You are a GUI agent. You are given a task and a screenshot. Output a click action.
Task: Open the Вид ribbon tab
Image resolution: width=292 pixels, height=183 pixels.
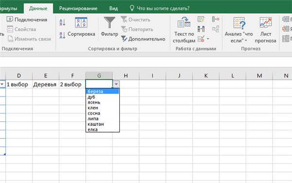pos(113,8)
